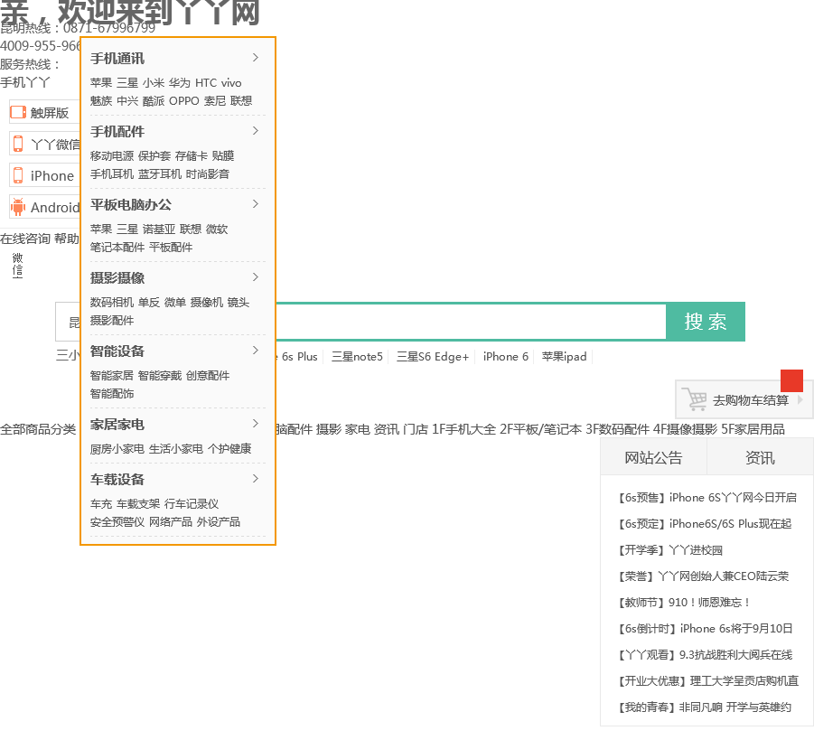Open the 【6s倒计时】 announcement
The image size is (814, 740).
click(x=704, y=628)
